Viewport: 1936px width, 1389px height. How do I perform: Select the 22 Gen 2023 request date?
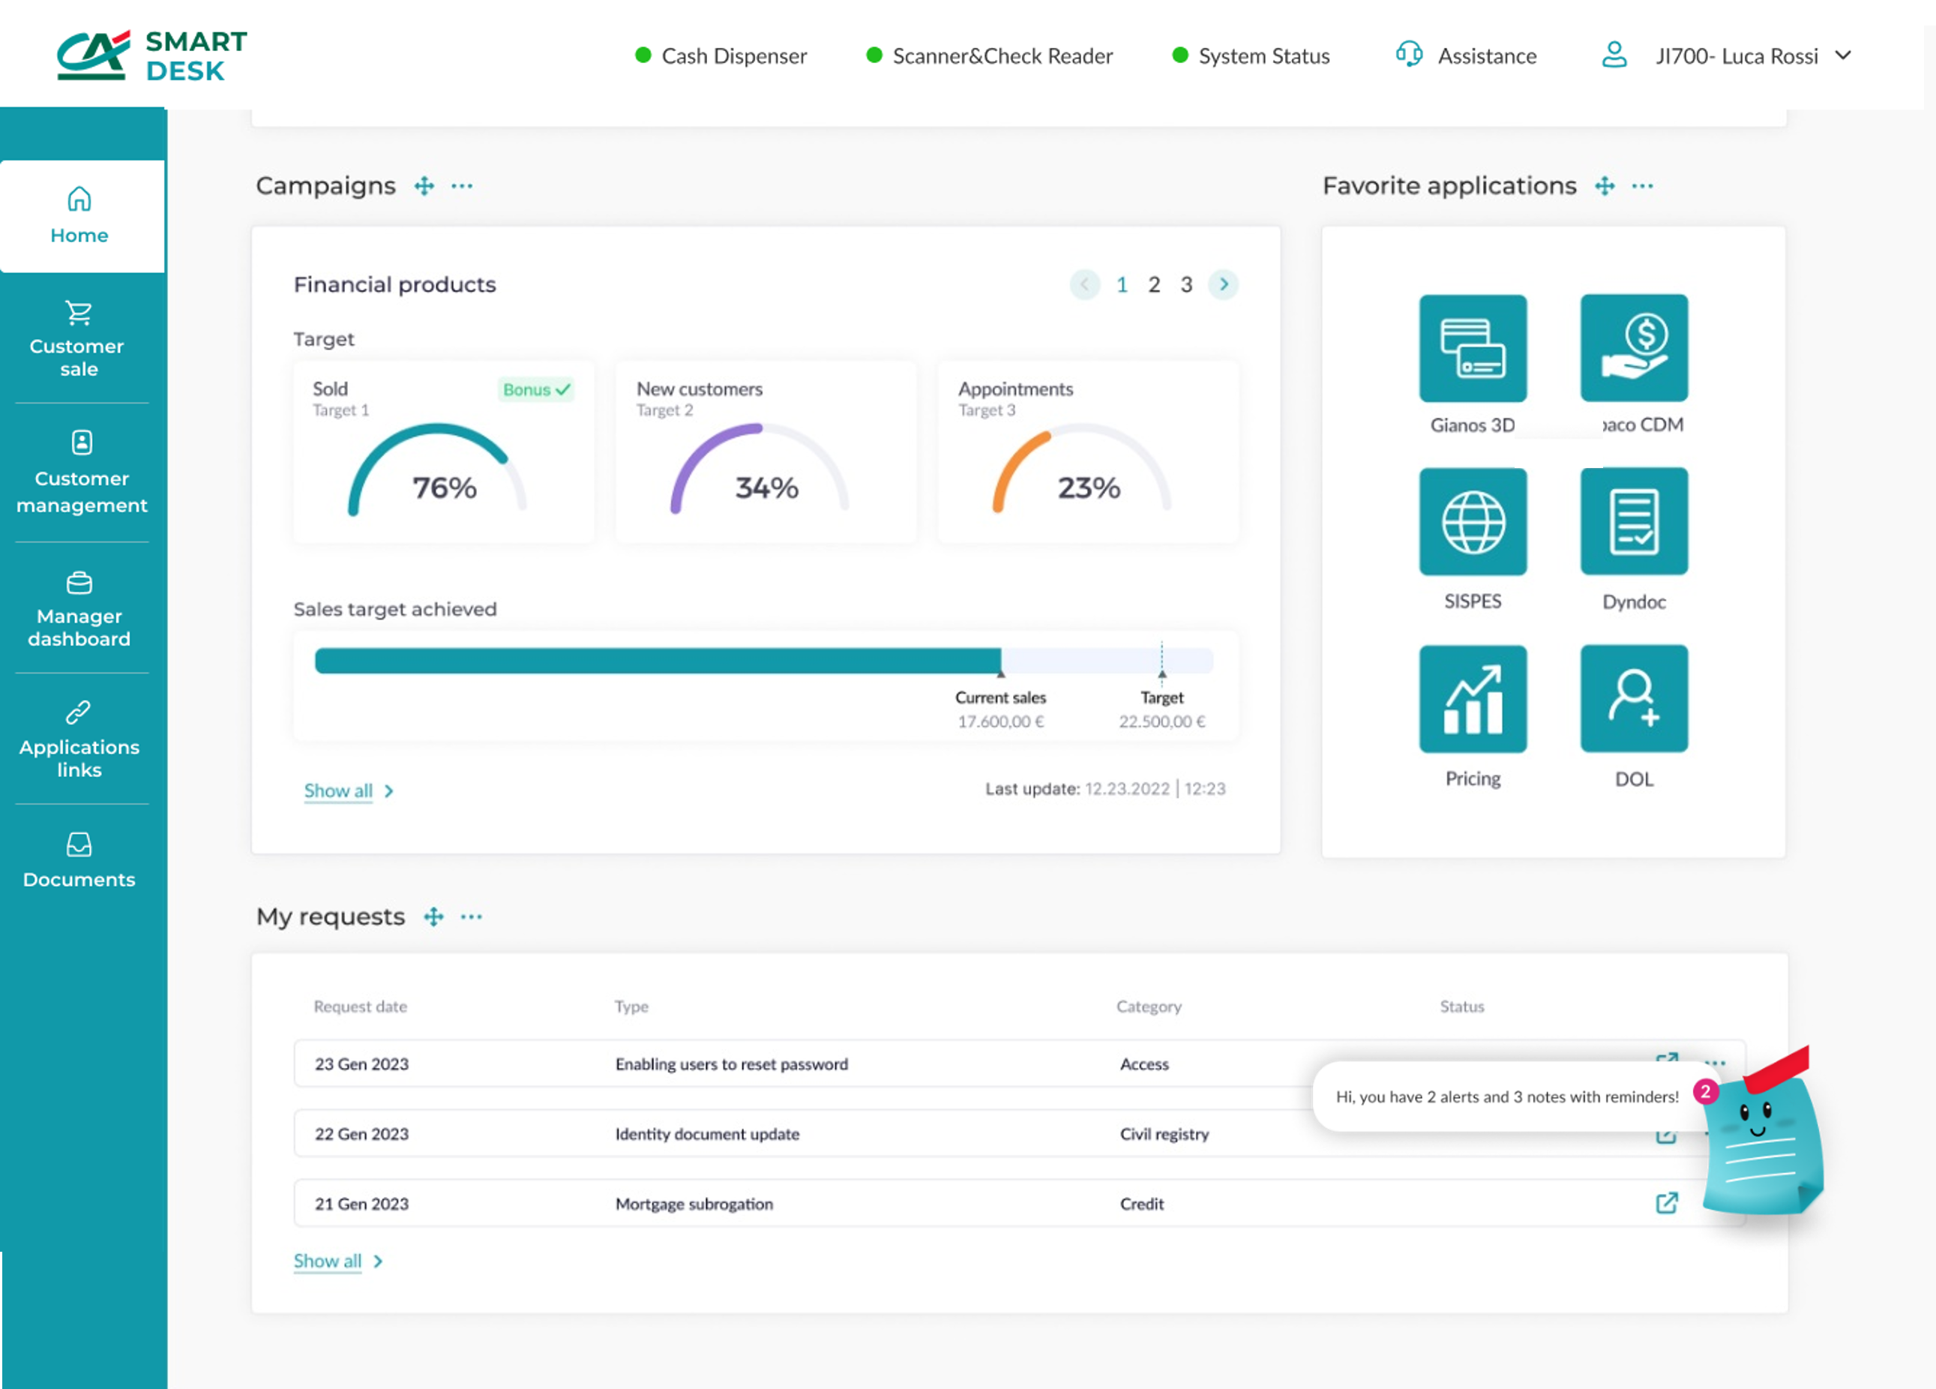click(x=362, y=1135)
